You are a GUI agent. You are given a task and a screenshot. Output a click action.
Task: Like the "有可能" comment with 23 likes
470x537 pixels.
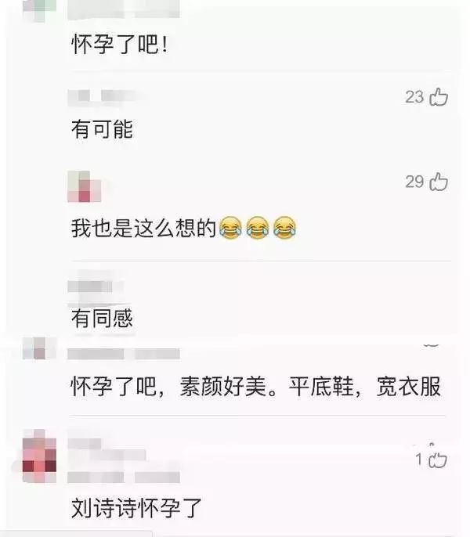point(439,97)
